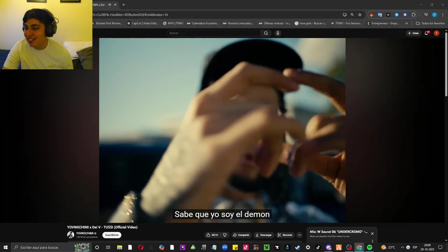Mute the tab via speaker icon
The height and width of the screenshot is (252, 448).
coord(110,5)
